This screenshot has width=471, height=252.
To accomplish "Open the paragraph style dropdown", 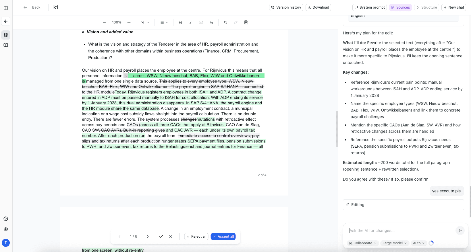I will tap(145, 22).
